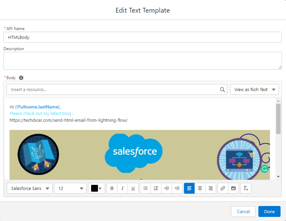
Task: Clear text formatting
Action: click(245, 188)
